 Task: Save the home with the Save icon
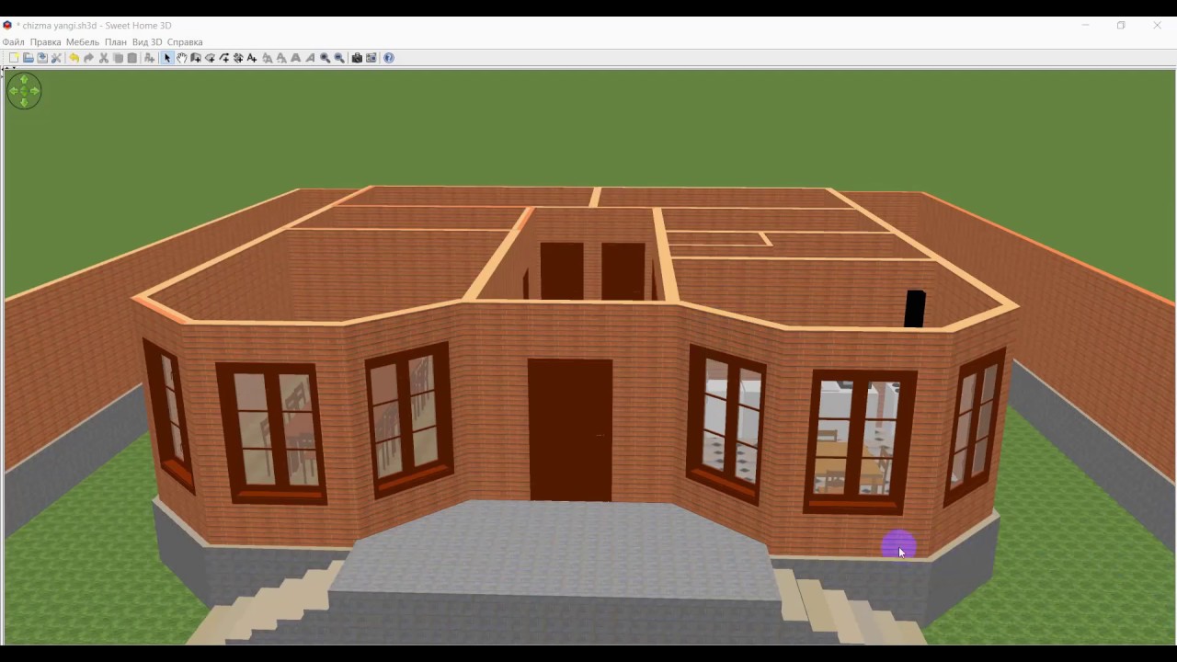coord(42,58)
